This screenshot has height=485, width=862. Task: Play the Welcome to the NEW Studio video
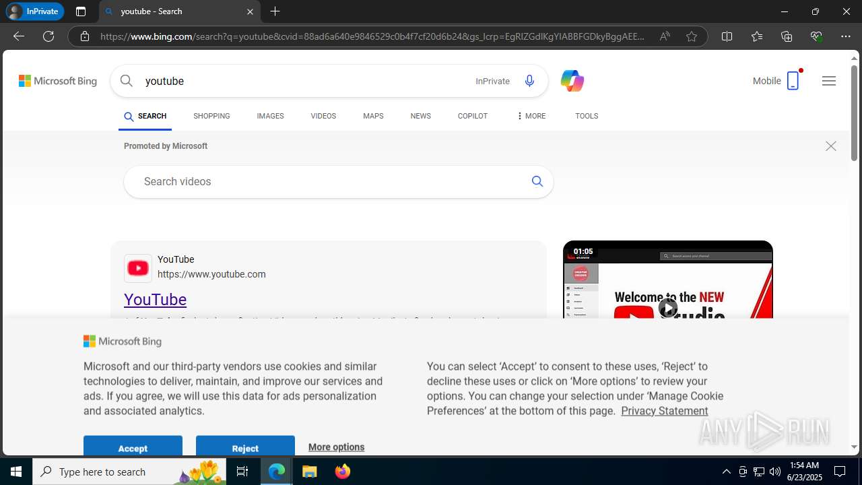point(667,308)
